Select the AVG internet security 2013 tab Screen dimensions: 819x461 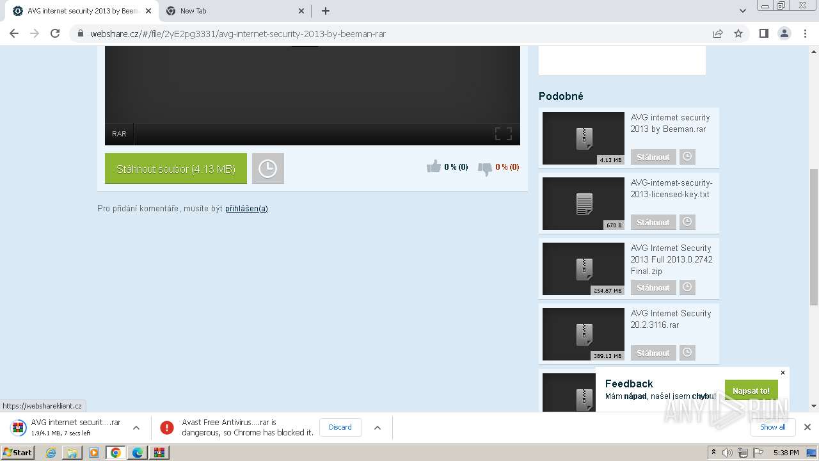tap(82, 11)
